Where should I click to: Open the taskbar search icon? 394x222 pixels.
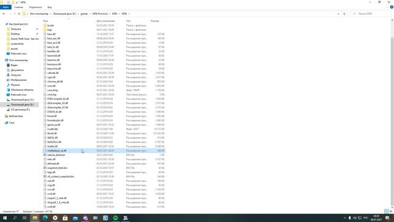click(15, 218)
